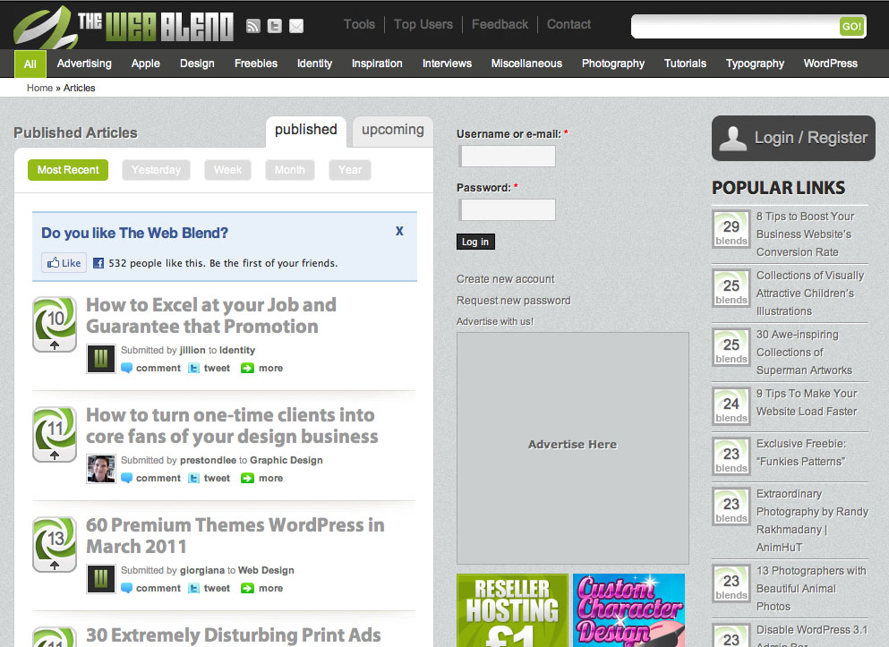The width and height of the screenshot is (889, 647).
Task: Open the Twitter icon in header
Action: click(x=275, y=26)
